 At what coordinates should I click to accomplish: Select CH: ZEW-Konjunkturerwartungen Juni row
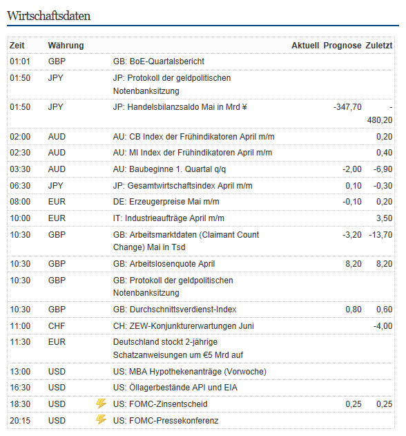(x=201, y=326)
